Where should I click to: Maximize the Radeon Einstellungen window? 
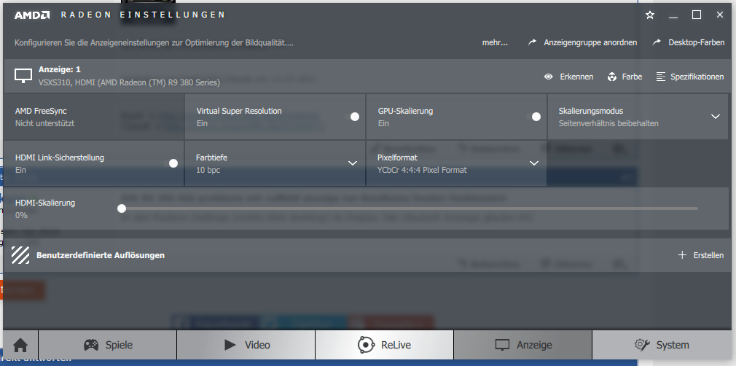697,15
